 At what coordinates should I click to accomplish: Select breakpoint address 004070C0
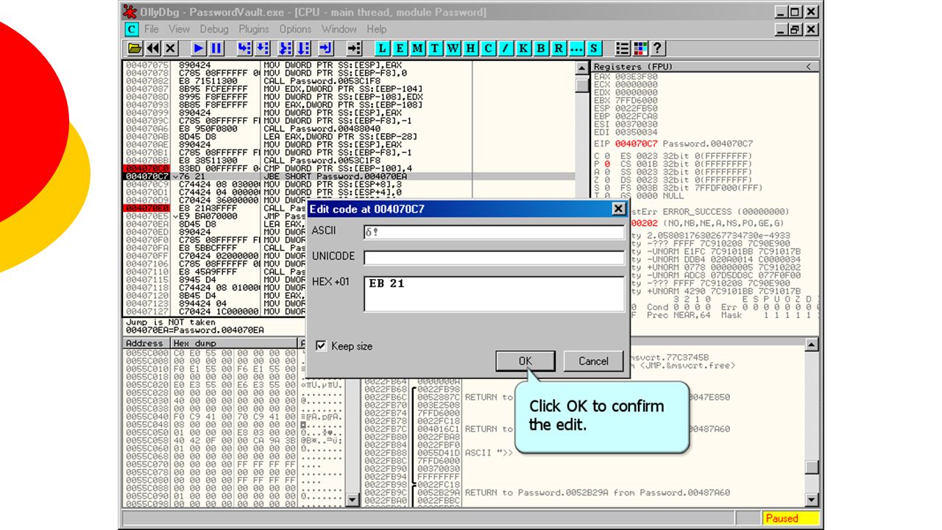coord(146,169)
